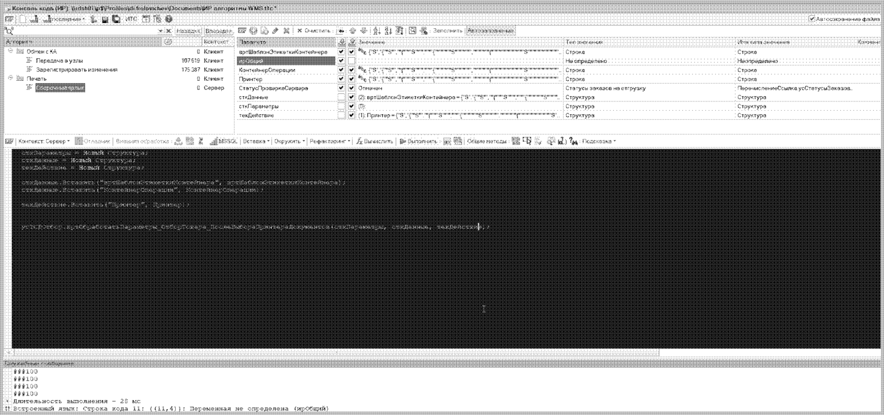The width and height of the screenshot is (884, 415).
Task: Enable second checkbox for ирОбщий row
Action: [x=351, y=61]
